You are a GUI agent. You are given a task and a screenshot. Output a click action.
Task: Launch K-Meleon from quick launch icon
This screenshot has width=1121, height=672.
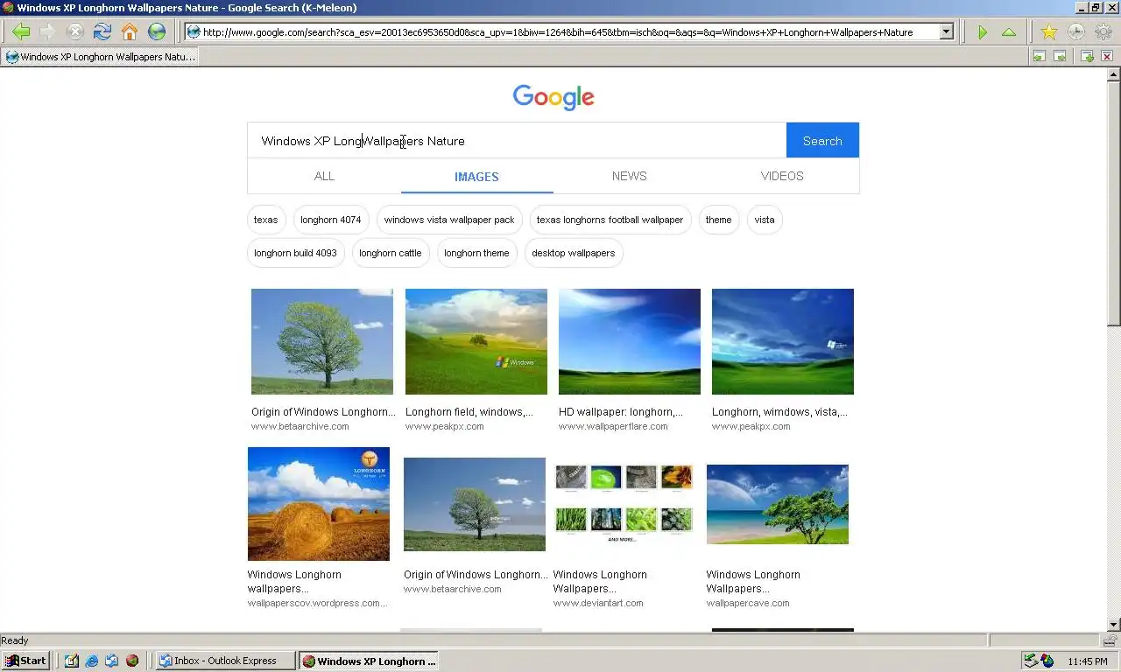132,661
